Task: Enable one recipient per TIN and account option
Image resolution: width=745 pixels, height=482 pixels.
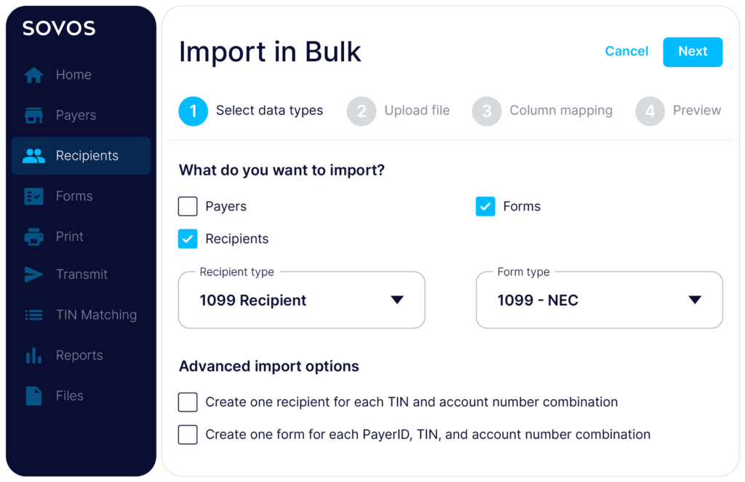Action: 188,402
